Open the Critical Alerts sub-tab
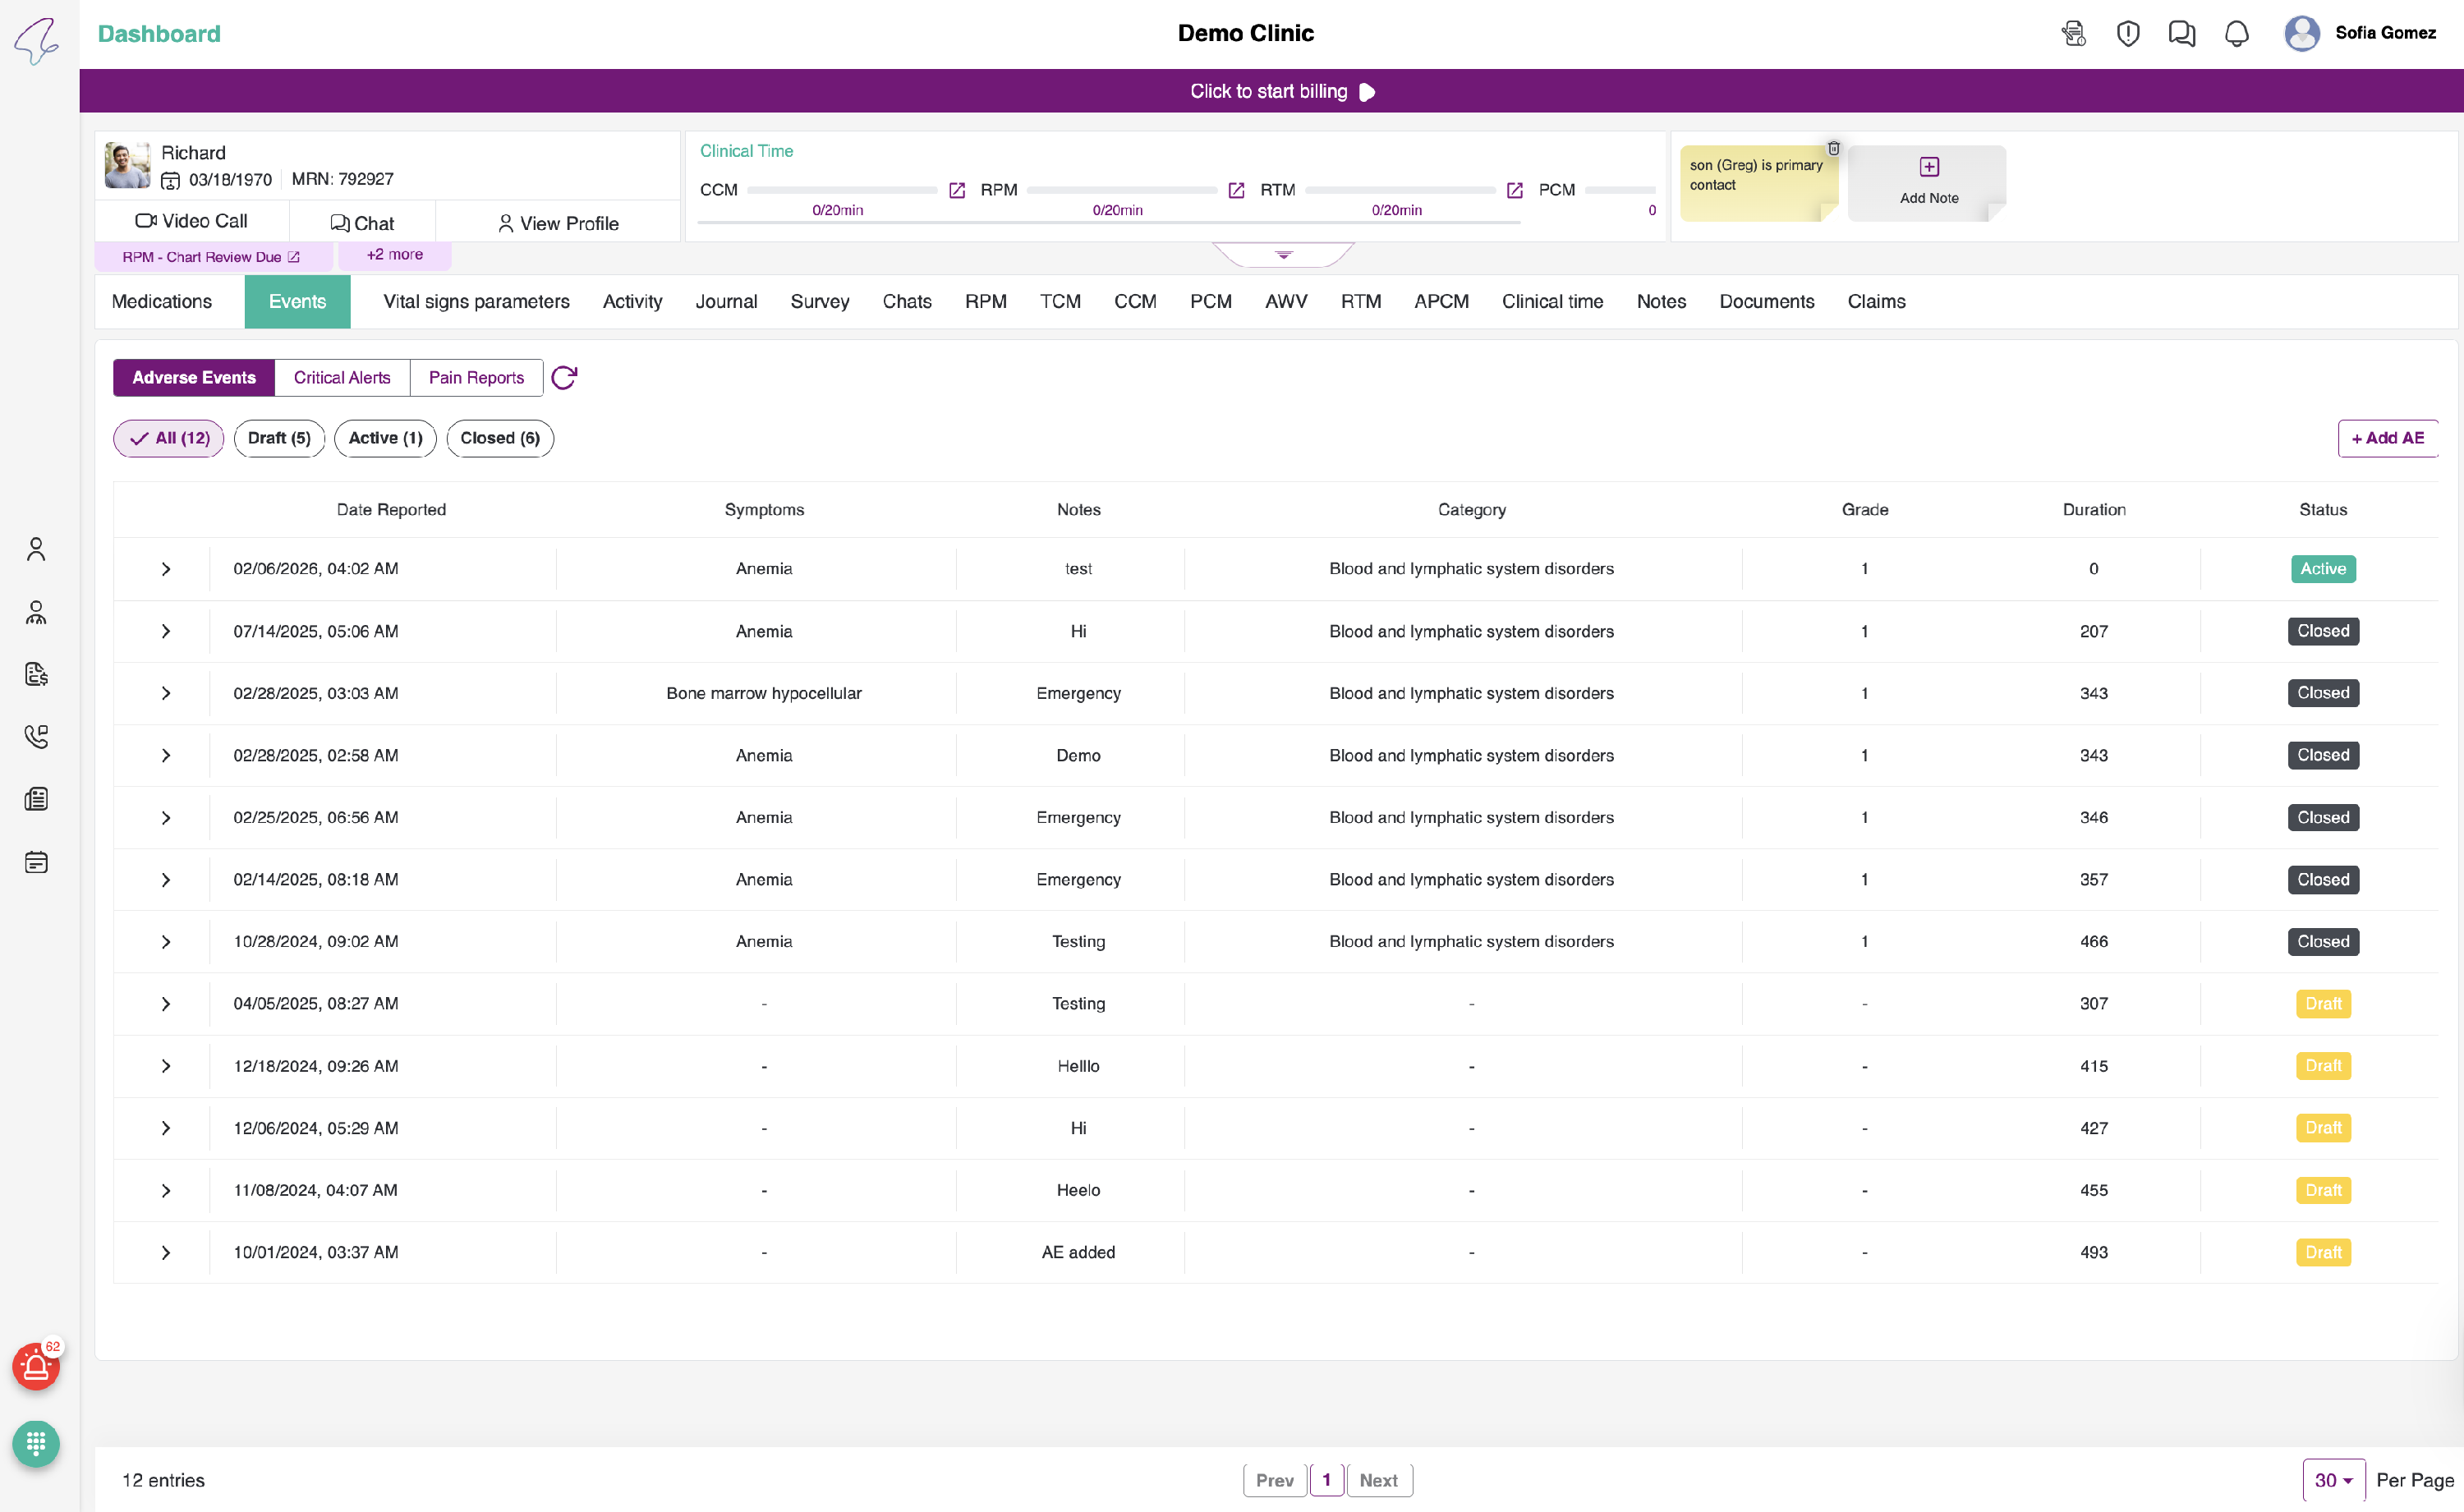Image resolution: width=2464 pixels, height=1512 pixels. click(342, 377)
